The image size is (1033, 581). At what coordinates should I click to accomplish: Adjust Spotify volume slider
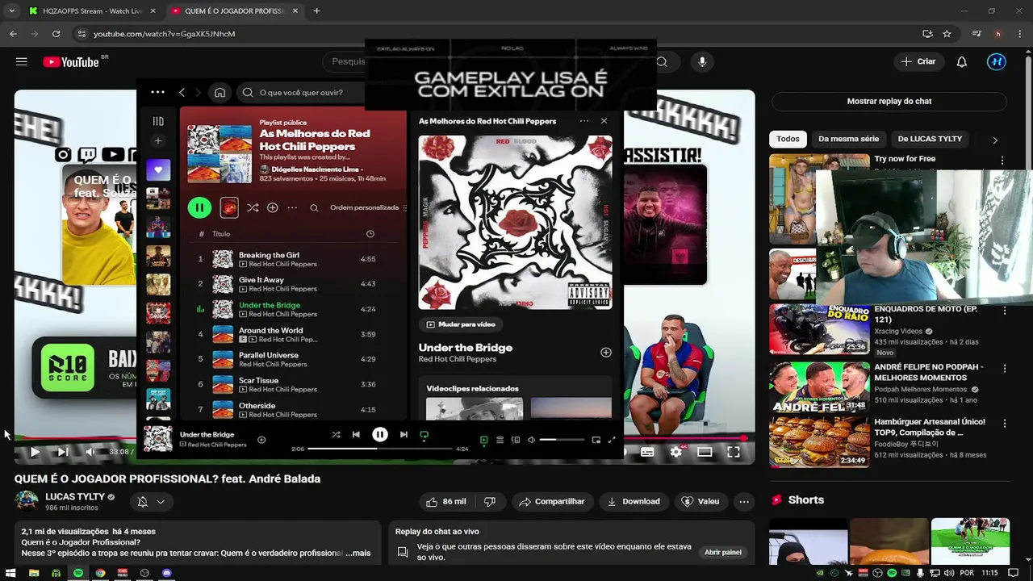click(x=562, y=440)
